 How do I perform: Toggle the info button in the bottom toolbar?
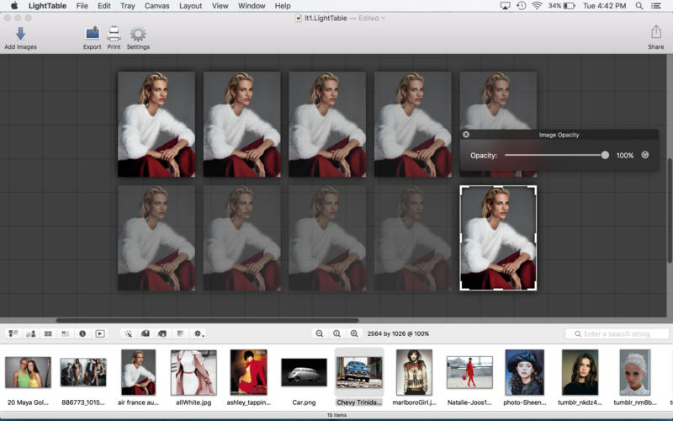coord(82,333)
